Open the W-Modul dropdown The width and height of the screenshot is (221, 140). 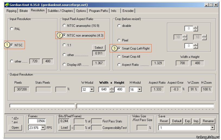pyautogui.click(x=92, y=89)
